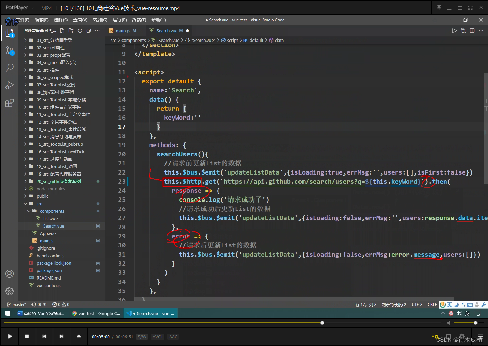This screenshot has width=488, height=346.
Task: Click PotPlayer eject open-file button
Action: (79, 336)
